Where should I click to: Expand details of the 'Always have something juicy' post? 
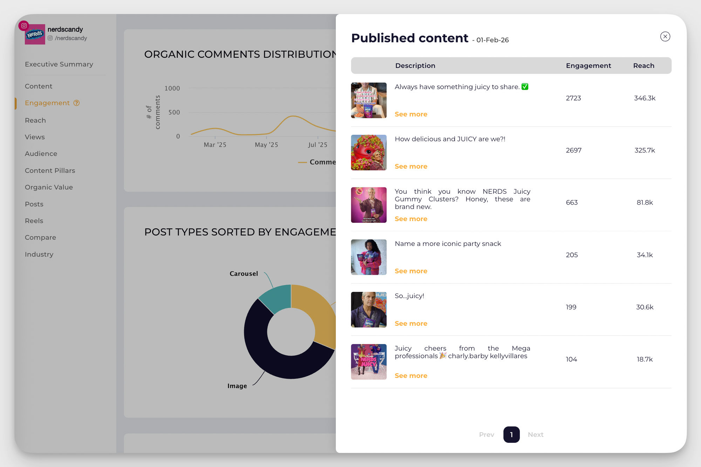(411, 114)
